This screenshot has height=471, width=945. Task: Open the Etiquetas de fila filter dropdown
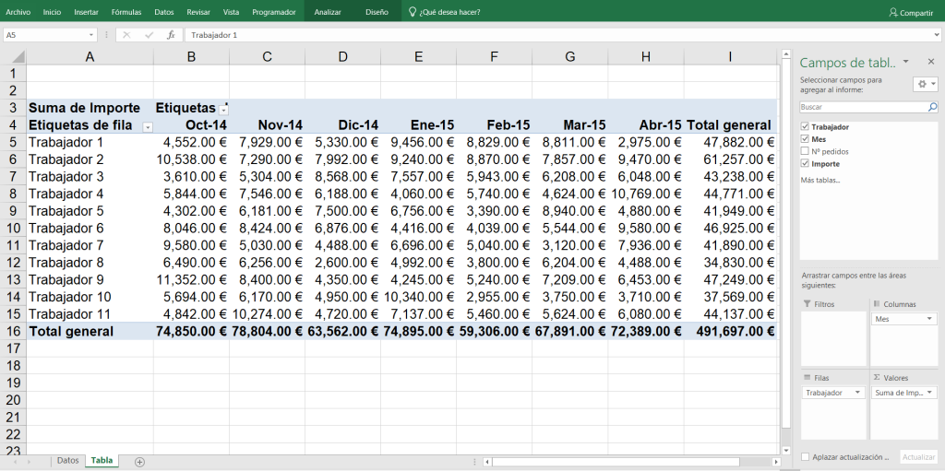pyautogui.click(x=147, y=126)
